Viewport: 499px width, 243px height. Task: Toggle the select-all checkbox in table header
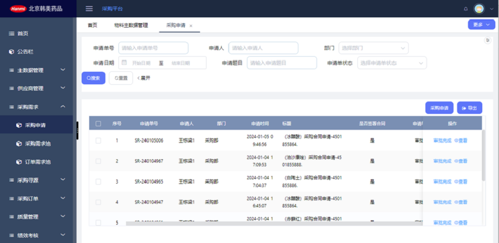pos(98,124)
